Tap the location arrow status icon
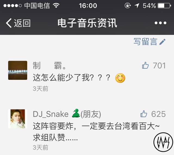 coord(137,5)
